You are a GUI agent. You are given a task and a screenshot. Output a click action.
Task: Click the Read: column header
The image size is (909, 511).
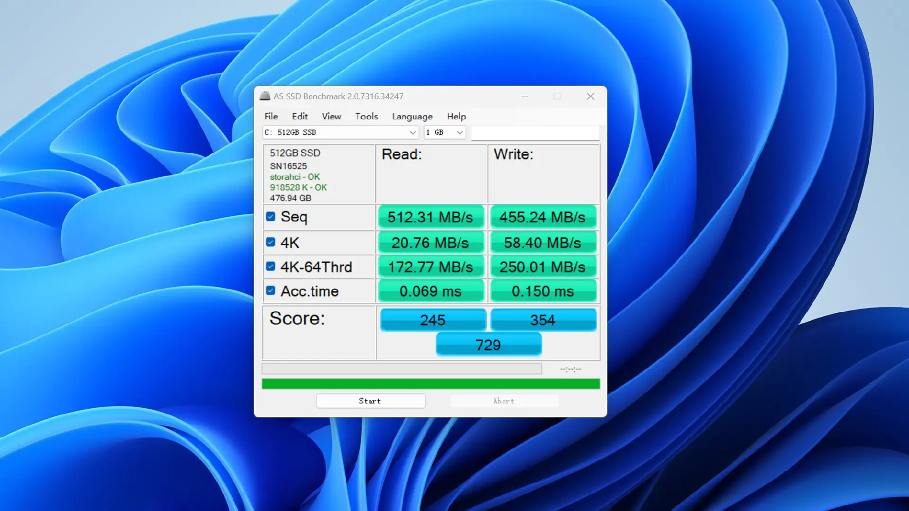point(401,154)
